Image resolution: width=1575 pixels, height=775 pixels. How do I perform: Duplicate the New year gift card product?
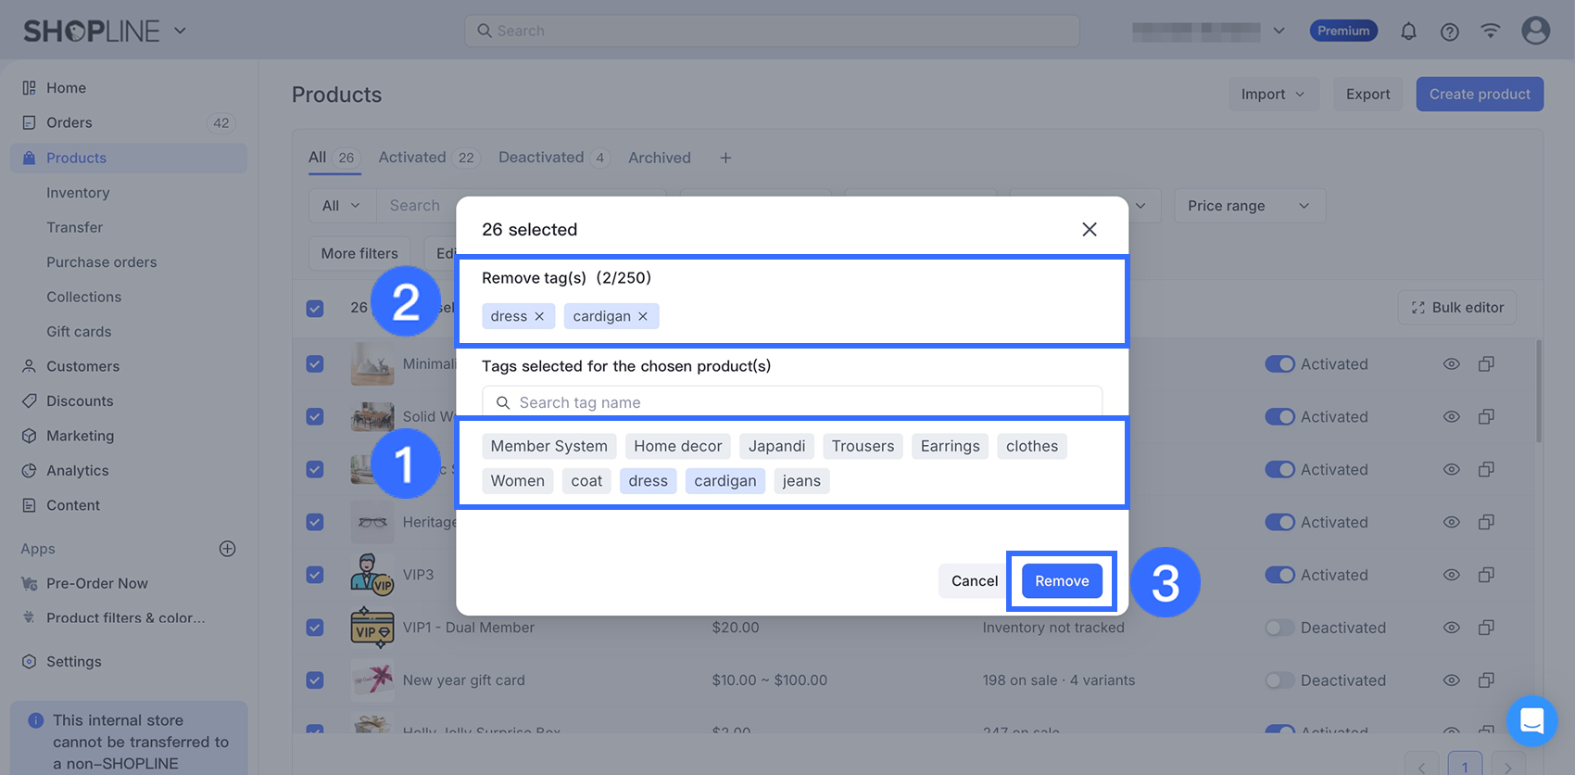[1486, 680]
